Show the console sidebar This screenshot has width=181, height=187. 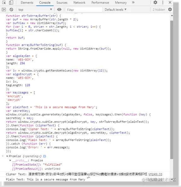[x=4, y=9]
